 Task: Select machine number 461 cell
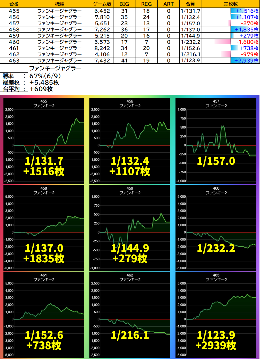pyautogui.click(x=14, y=48)
